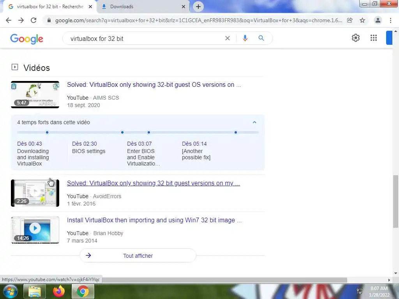Image resolution: width=399 pixels, height=299 pixels.
Task: Go back to the previous page
Action: [x=9, y=20]
